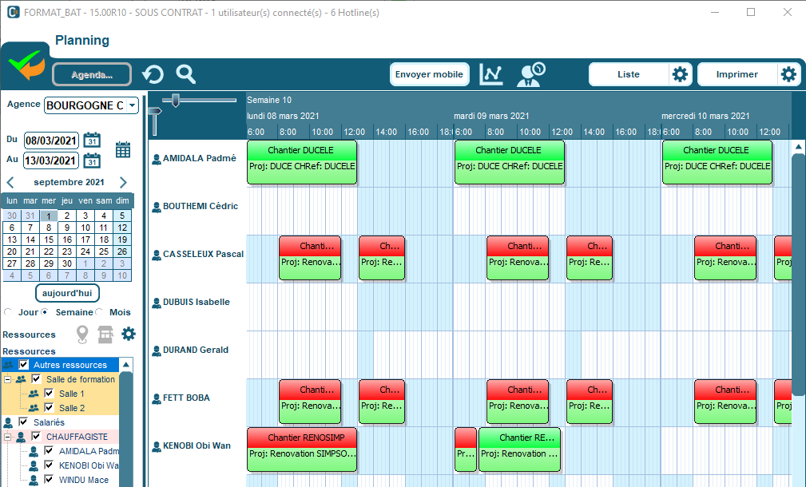This screenshot has height=487, width=806.
Task: Toggle the Salle 1 checkbox
Action: [49, 394]
